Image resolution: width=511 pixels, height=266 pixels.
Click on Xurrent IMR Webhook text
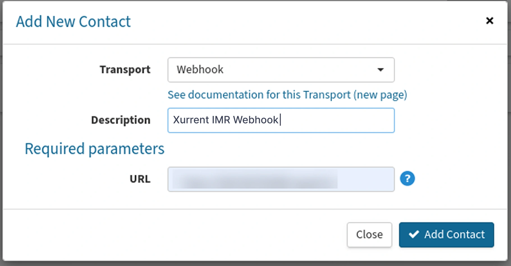click(226, 120)
